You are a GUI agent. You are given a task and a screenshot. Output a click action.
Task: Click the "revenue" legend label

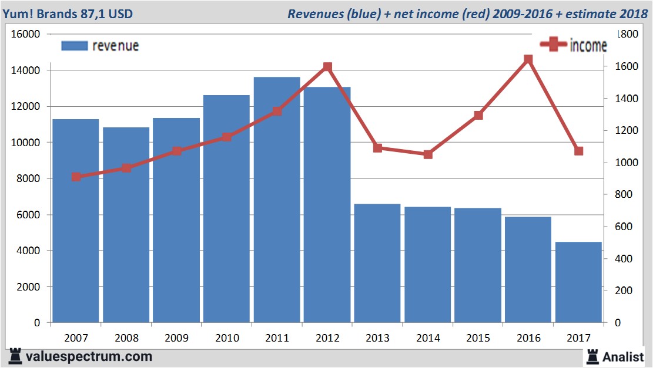pos(115,46)
